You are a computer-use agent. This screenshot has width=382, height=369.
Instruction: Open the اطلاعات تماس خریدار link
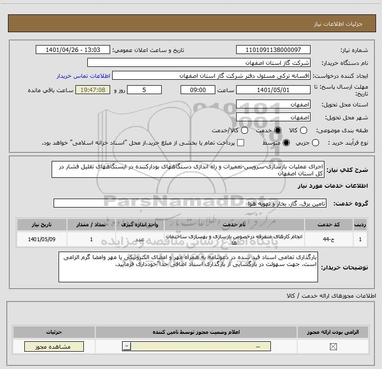tap(83, 76)
